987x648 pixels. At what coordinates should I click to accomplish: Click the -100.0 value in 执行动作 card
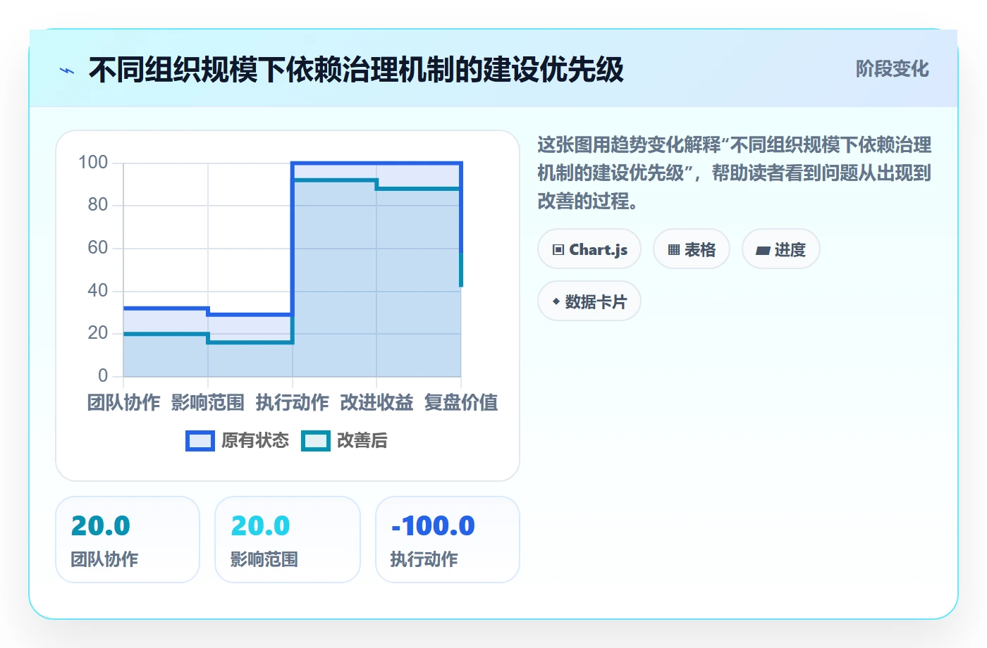[433, 526]
